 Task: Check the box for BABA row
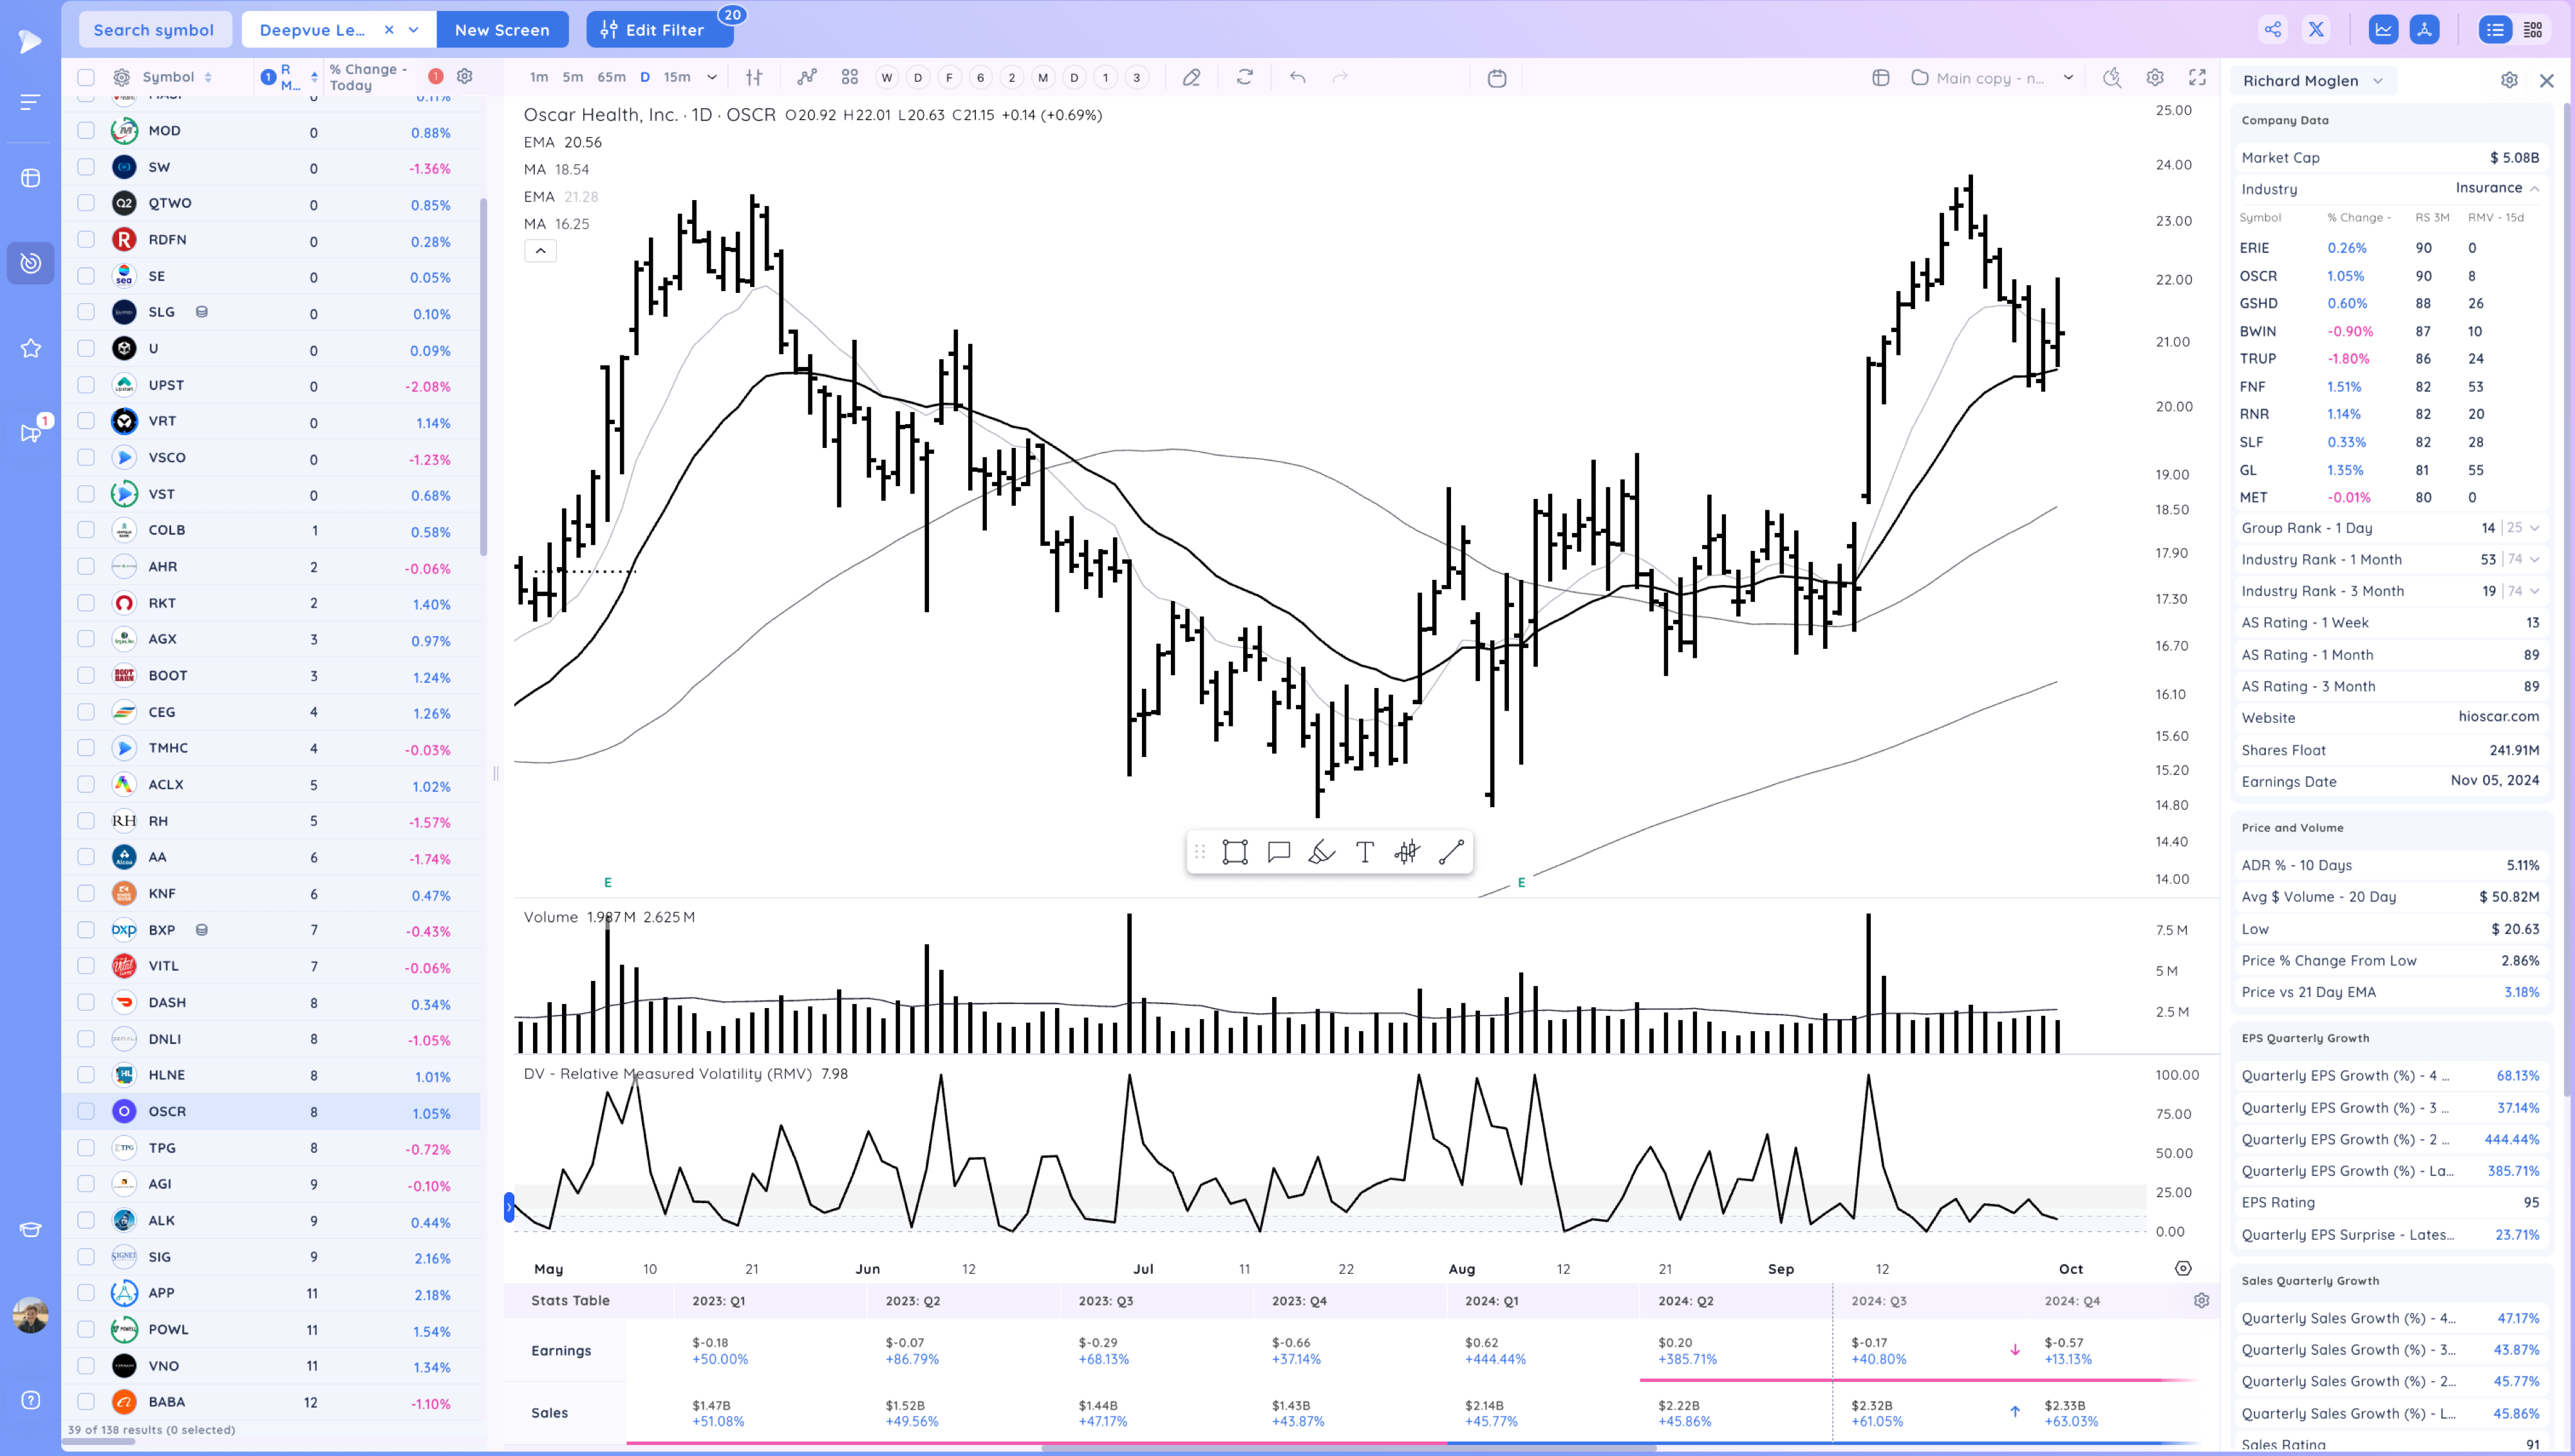click(86, 1401)
